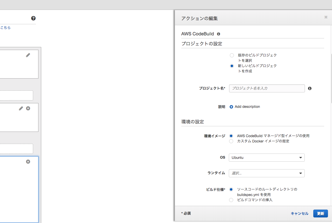Choose カスタム Docker イメージの指定 option
The height and width of the screenshot is (223, 332).
(231, 141)
